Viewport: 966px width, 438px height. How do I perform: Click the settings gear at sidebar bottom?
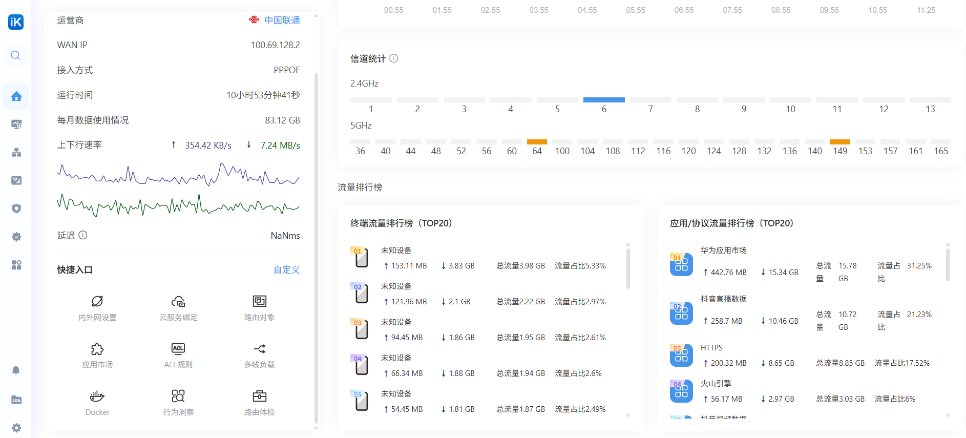click(16, 428)
